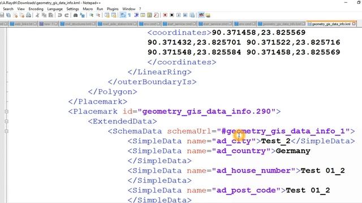362x203 pixels.
Task: Open the View menu
Action: coord(21,9)
